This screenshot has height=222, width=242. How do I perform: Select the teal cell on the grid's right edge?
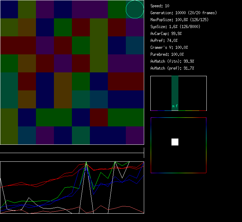point(135,45)
